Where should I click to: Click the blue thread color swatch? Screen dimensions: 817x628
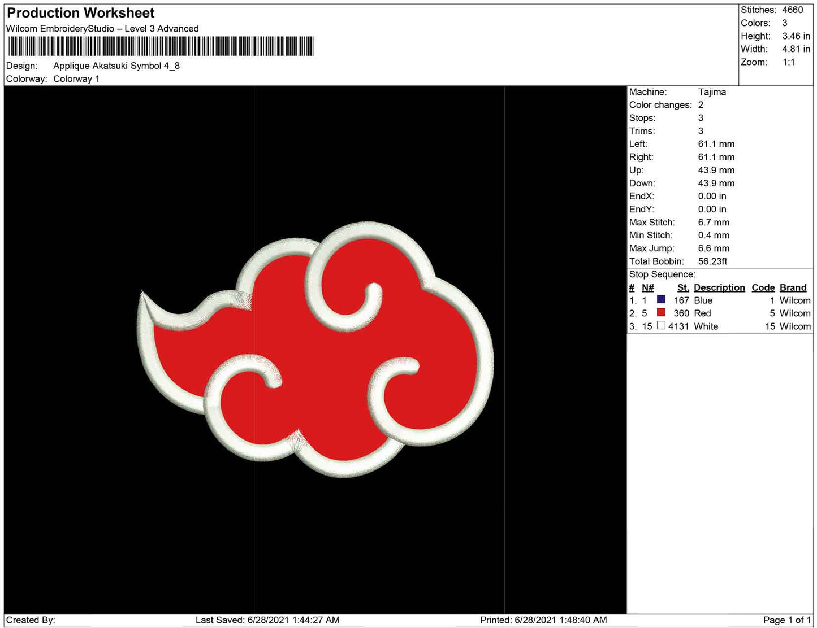point(661,299)
